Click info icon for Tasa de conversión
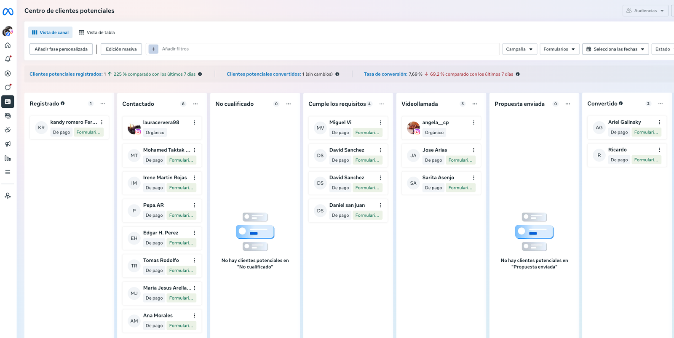Image resolution: width=674 pixels, height=338 pixels. (518, 74)
